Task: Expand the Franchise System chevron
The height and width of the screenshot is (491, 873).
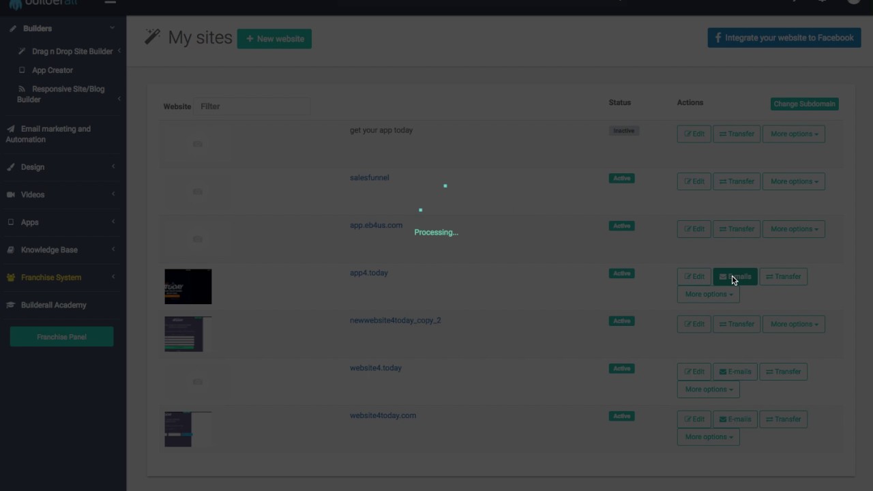Action: tap(113, 277)
